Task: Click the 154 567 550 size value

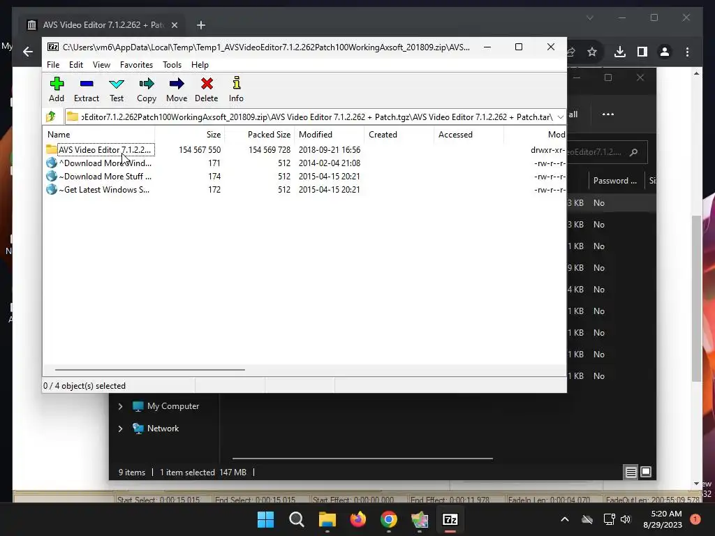Action: tap(200, 149)
